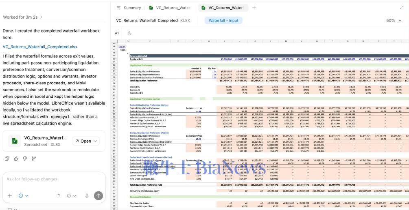Open the 50% zoom level dropdown
The height and width of the screenshot is (210, 409).
pyautogui.click(x=393, y=20)
